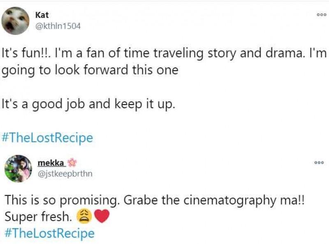This screenshot has width=329, height=244.
Task: Click the line "going to look forward this one"
Action: point(90,70)
